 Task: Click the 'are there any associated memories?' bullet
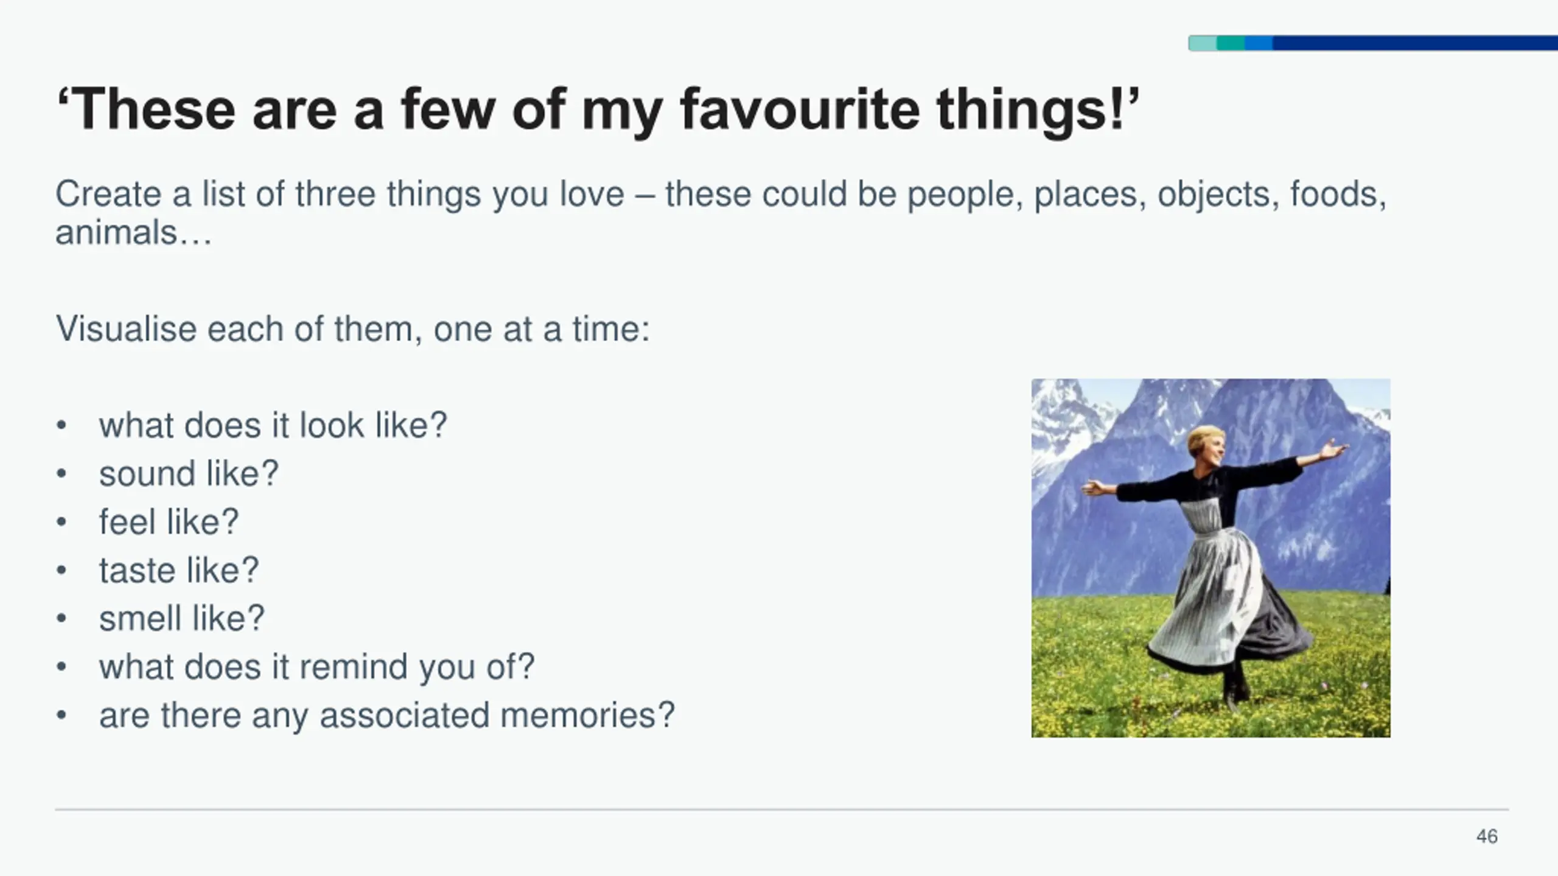click(x=387, y=715)
